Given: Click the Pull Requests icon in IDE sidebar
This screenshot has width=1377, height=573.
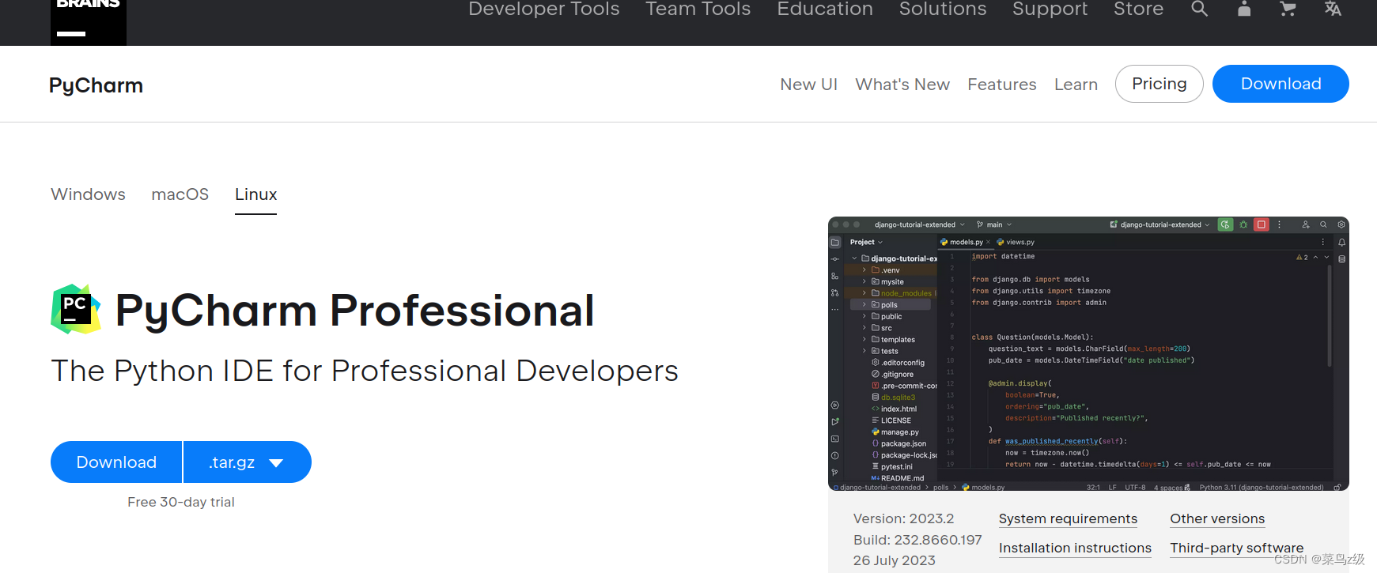Looking at the screenshot, I should coord(835,292).
